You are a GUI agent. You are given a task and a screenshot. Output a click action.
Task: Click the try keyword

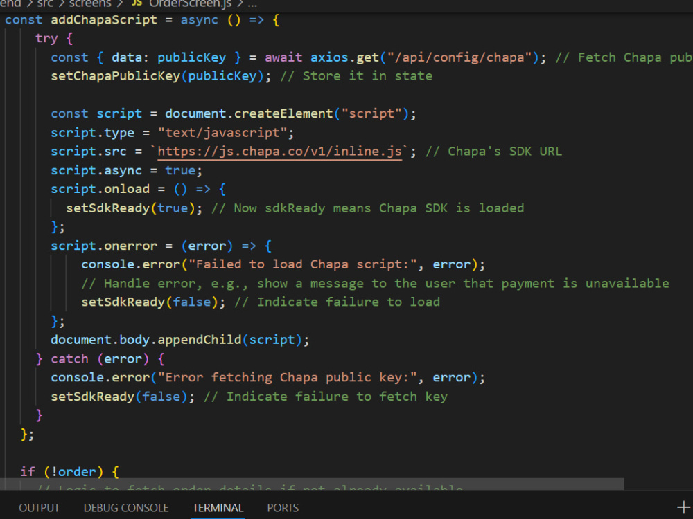[x=46, y=38]
